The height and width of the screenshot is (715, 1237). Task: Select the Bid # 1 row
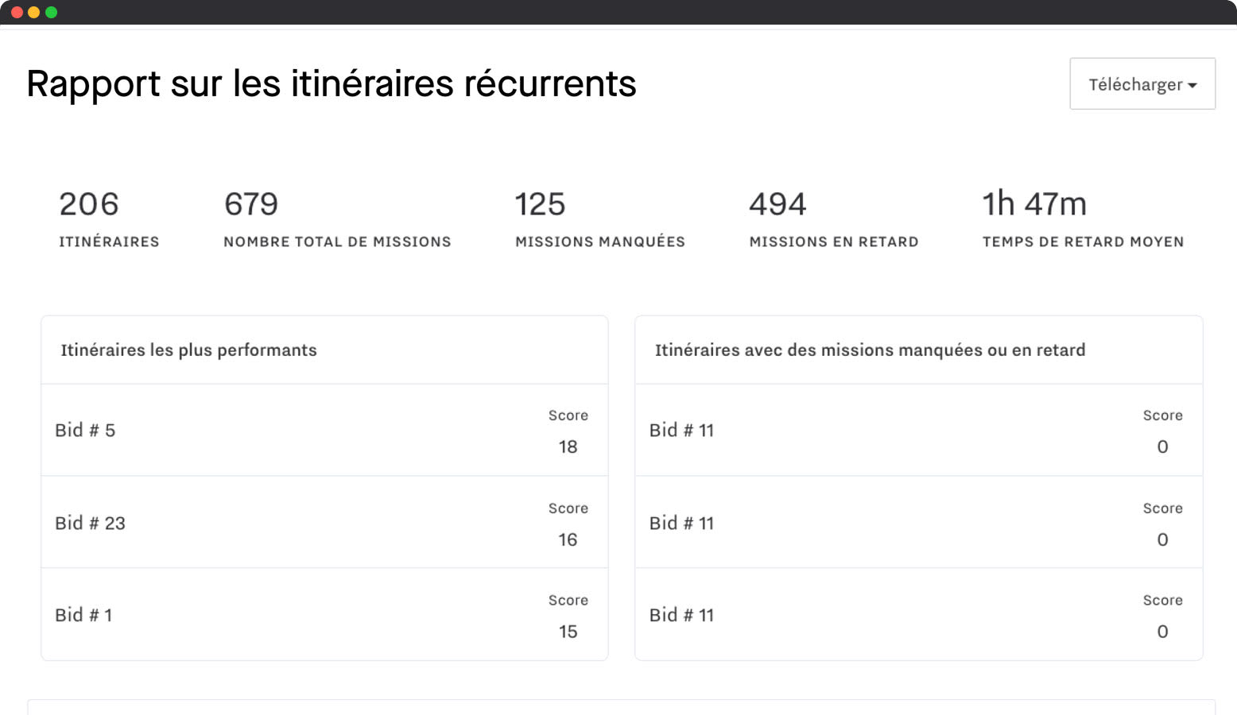pos(324,615)
